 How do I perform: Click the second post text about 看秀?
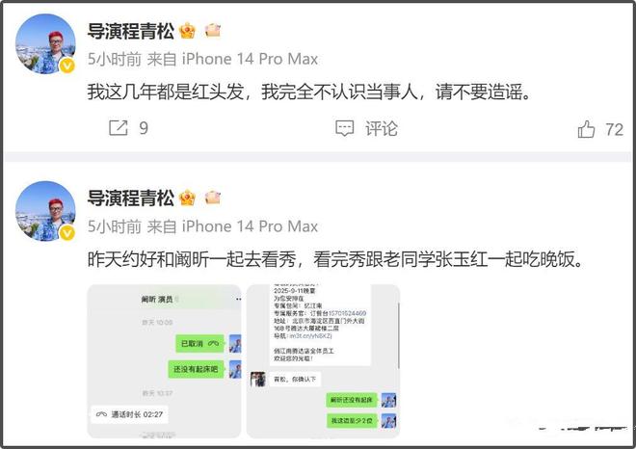tap(335, 259)
